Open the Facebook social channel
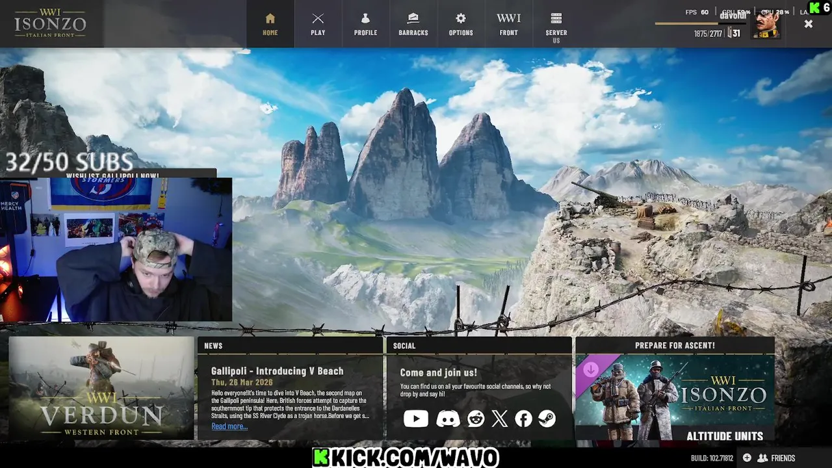The image size is (832, 468). [523, 419]
